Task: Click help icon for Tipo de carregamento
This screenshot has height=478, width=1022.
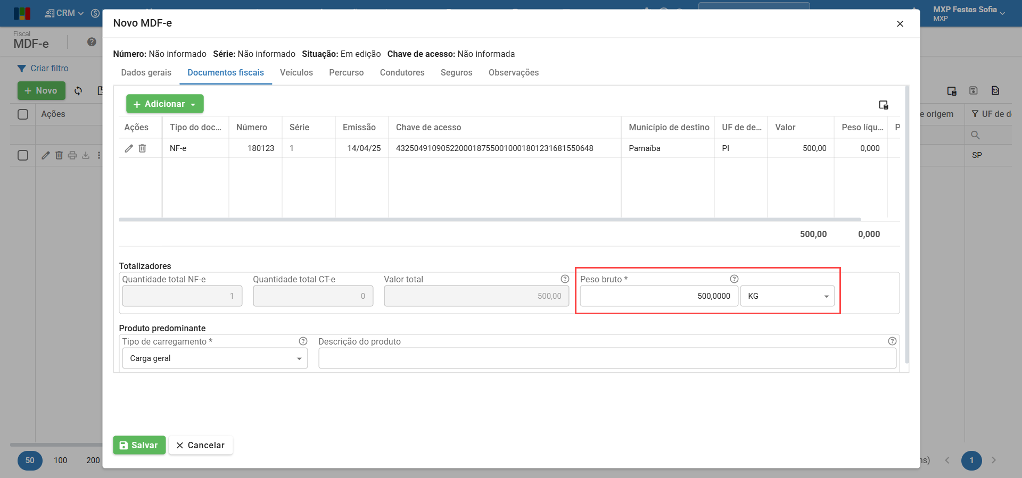Action: click(303, 341)
